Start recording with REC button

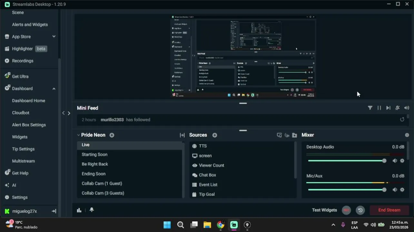[x=346, y=210]
